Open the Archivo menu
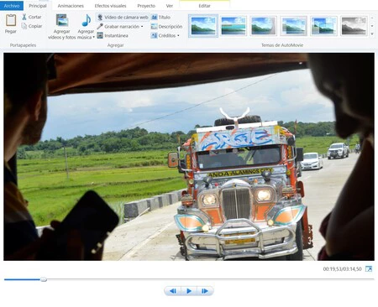The height and width of the screenshot is (307, 378). point(12,6)
